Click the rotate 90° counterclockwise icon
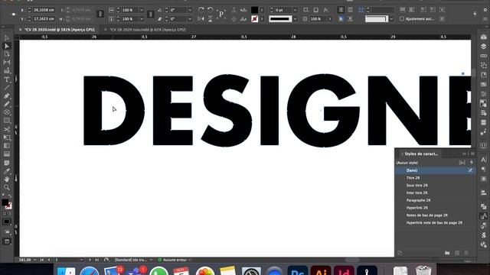The width and height of the screenshot is (490, 275). point(211,10)
